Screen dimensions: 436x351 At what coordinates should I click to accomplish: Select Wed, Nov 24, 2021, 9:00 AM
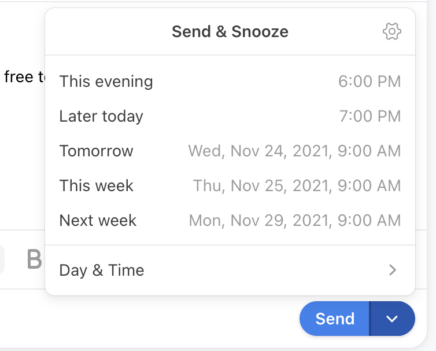tap(294, 151)
